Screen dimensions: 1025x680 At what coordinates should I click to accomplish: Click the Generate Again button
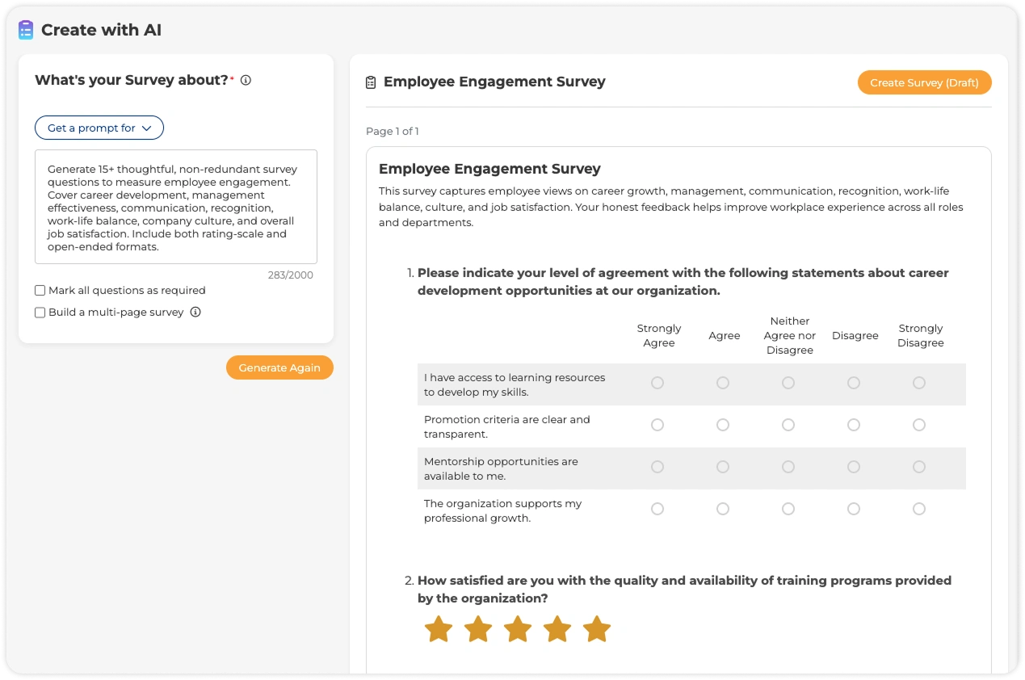tap(279, 367)
